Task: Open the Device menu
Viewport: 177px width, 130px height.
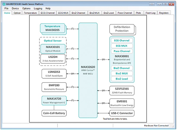Action: pyautogui.click(x=15, y=8)
